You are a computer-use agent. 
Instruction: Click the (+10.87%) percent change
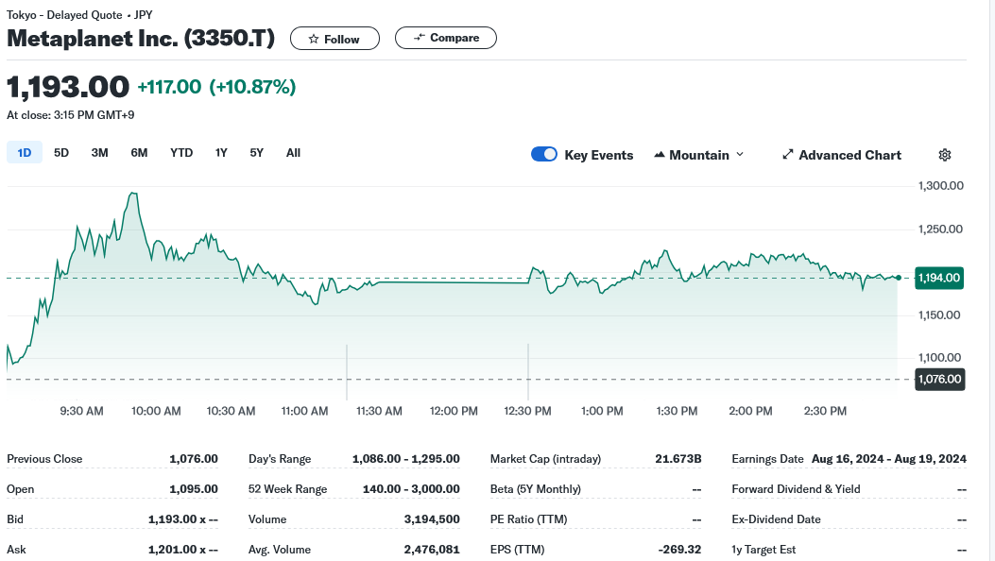click(252, 87)
